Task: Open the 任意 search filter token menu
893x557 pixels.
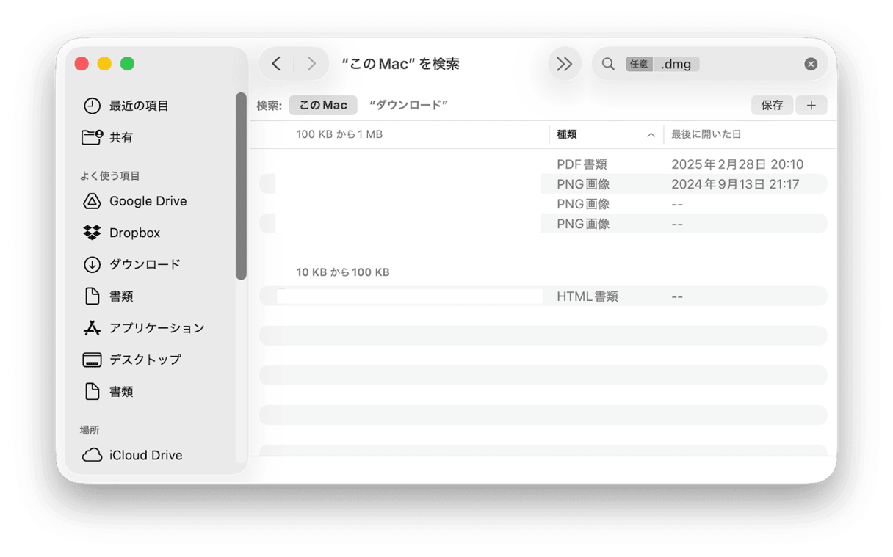Action: tap(638, 64)
